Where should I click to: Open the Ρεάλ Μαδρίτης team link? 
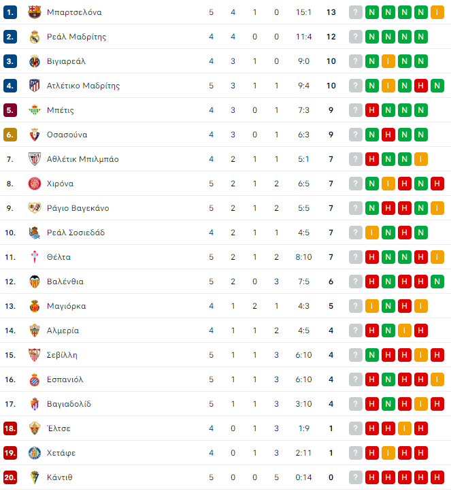point(76,37)
